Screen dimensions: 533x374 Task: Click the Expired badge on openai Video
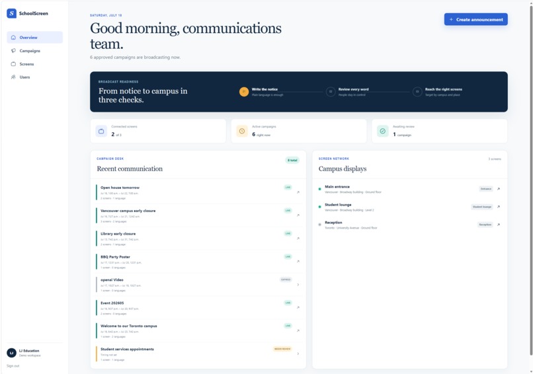tap(286, 280)
